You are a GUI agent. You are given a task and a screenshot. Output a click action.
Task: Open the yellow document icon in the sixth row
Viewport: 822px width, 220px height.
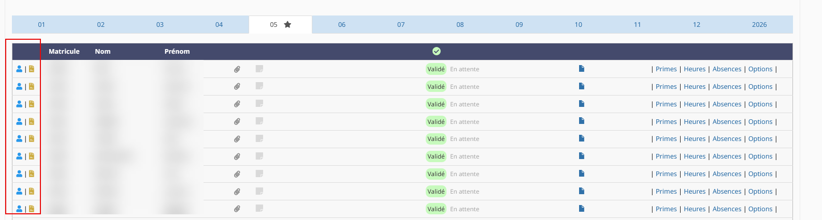pos(32,156)
